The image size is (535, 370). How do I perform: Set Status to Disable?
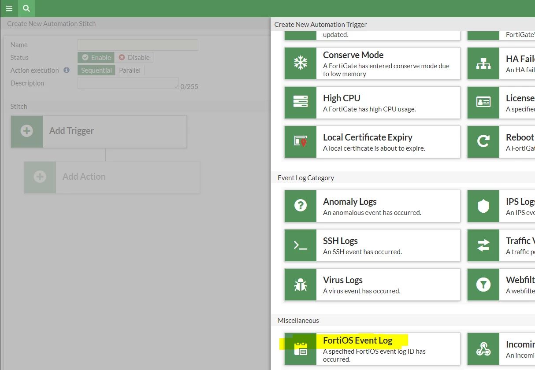(134, 58)
